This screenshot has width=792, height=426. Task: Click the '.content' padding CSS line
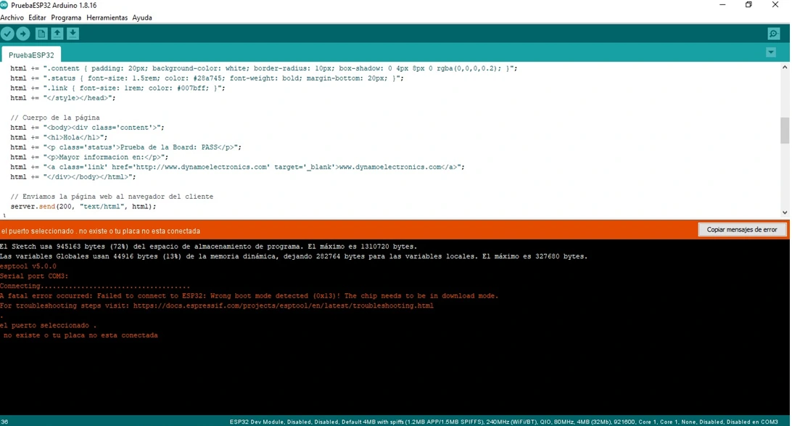tap(264, 68)
